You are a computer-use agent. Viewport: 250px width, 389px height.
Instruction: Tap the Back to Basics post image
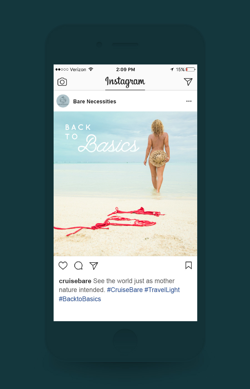click(125, 184)
